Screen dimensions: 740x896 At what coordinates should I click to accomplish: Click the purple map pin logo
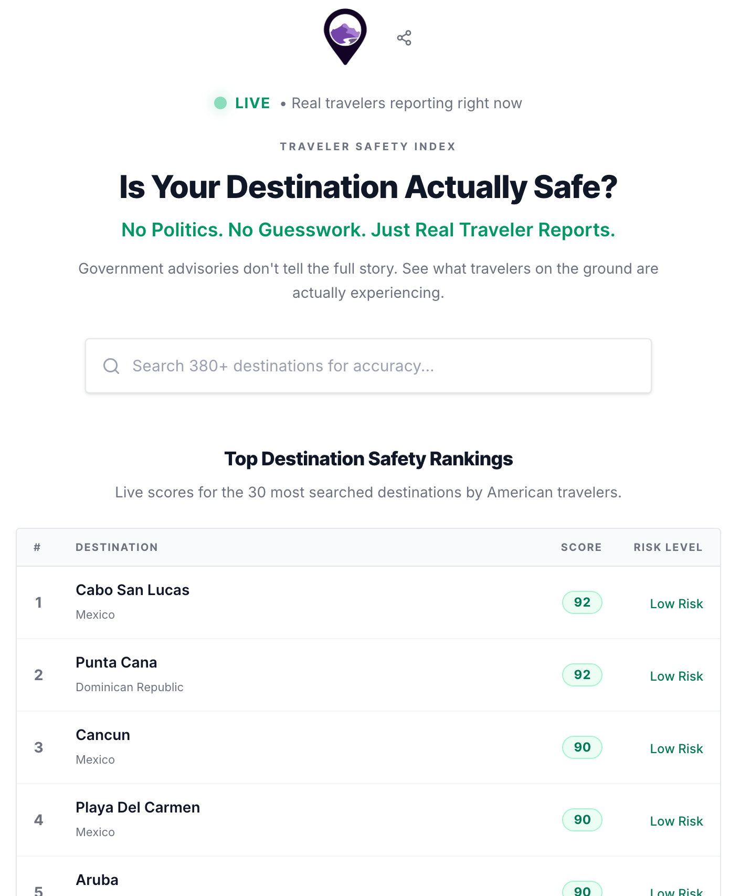point(345,36)
